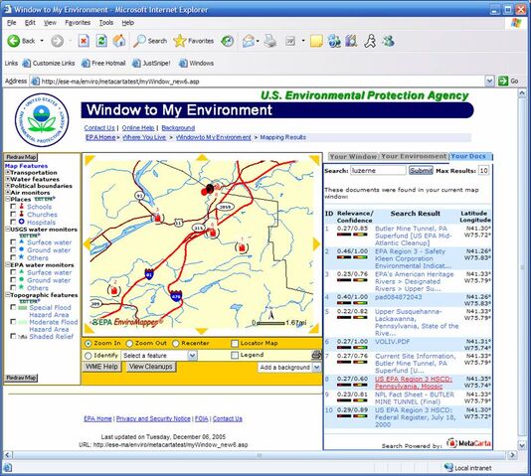
Task: Click the Mail envelope icon
Action: pyautogui.click(x=249, y=41)
